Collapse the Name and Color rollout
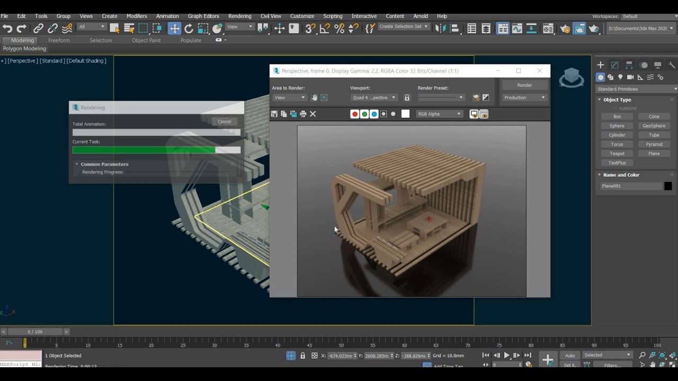Image resolution: width=678 pixels, height=381 pixels. [x=621, y=175]
